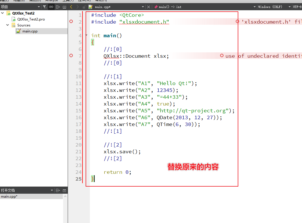Open the Analyze menu
Screen dimensions: 302x223
tap(52, 1)
